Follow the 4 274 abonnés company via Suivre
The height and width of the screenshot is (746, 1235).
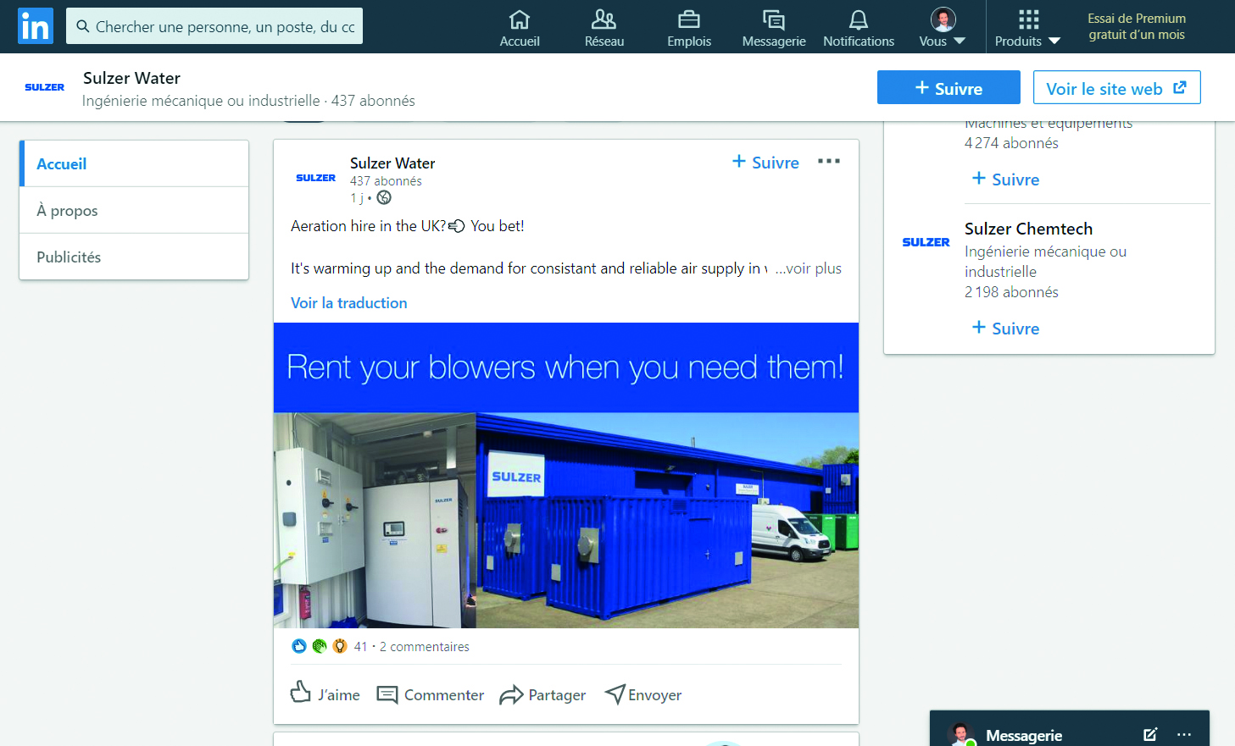coord(1005,179)
